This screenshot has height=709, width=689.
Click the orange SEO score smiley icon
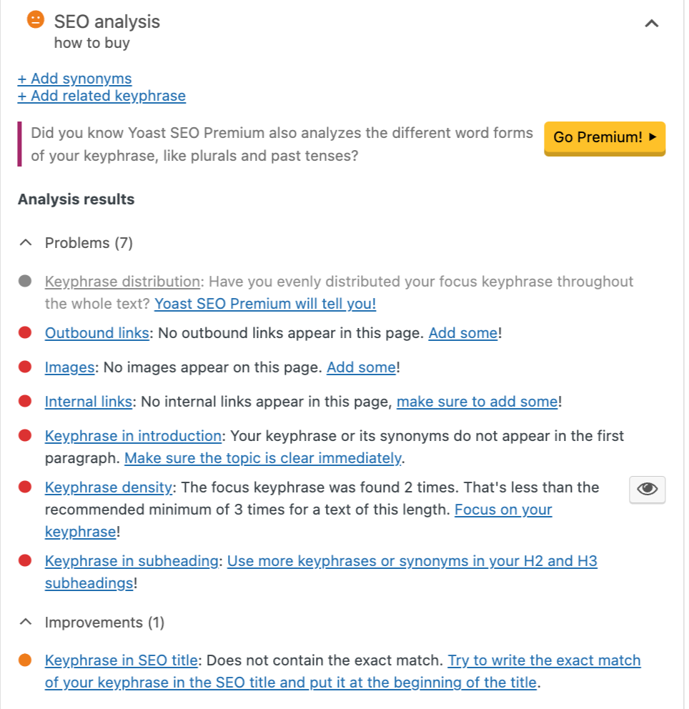(36, 20)
